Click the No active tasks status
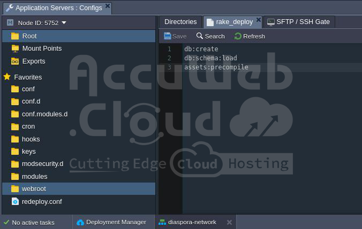The image size is (362, 229). pyautogui.click(x=33, y=222)
